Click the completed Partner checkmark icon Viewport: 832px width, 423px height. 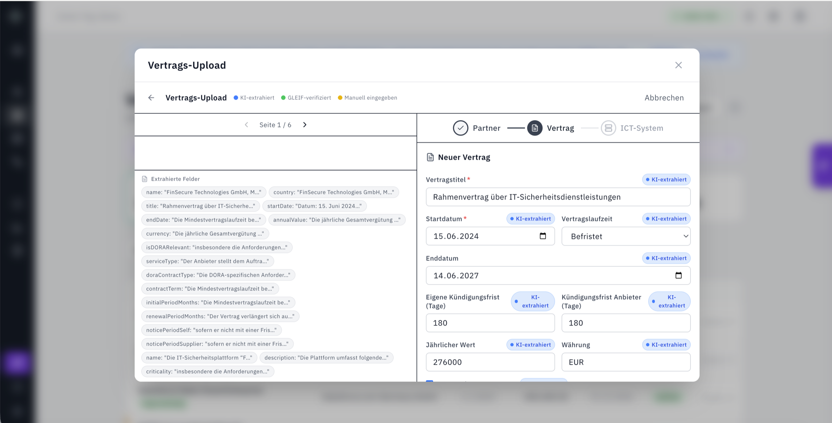pos(461,128)
